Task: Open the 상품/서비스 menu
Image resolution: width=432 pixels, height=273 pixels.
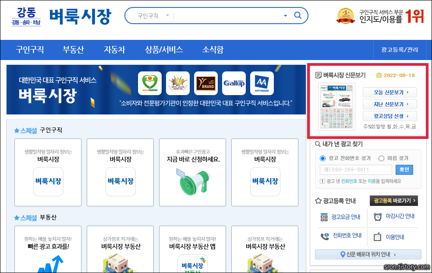Action: coord(164,50)
